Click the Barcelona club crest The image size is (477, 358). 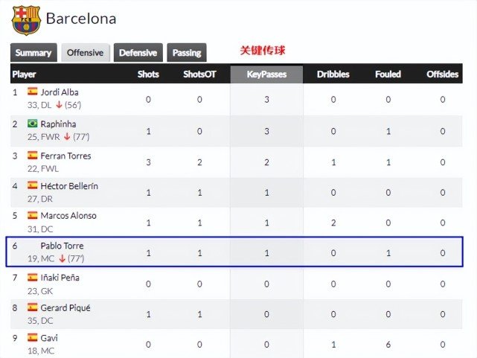tap(26, 20)
